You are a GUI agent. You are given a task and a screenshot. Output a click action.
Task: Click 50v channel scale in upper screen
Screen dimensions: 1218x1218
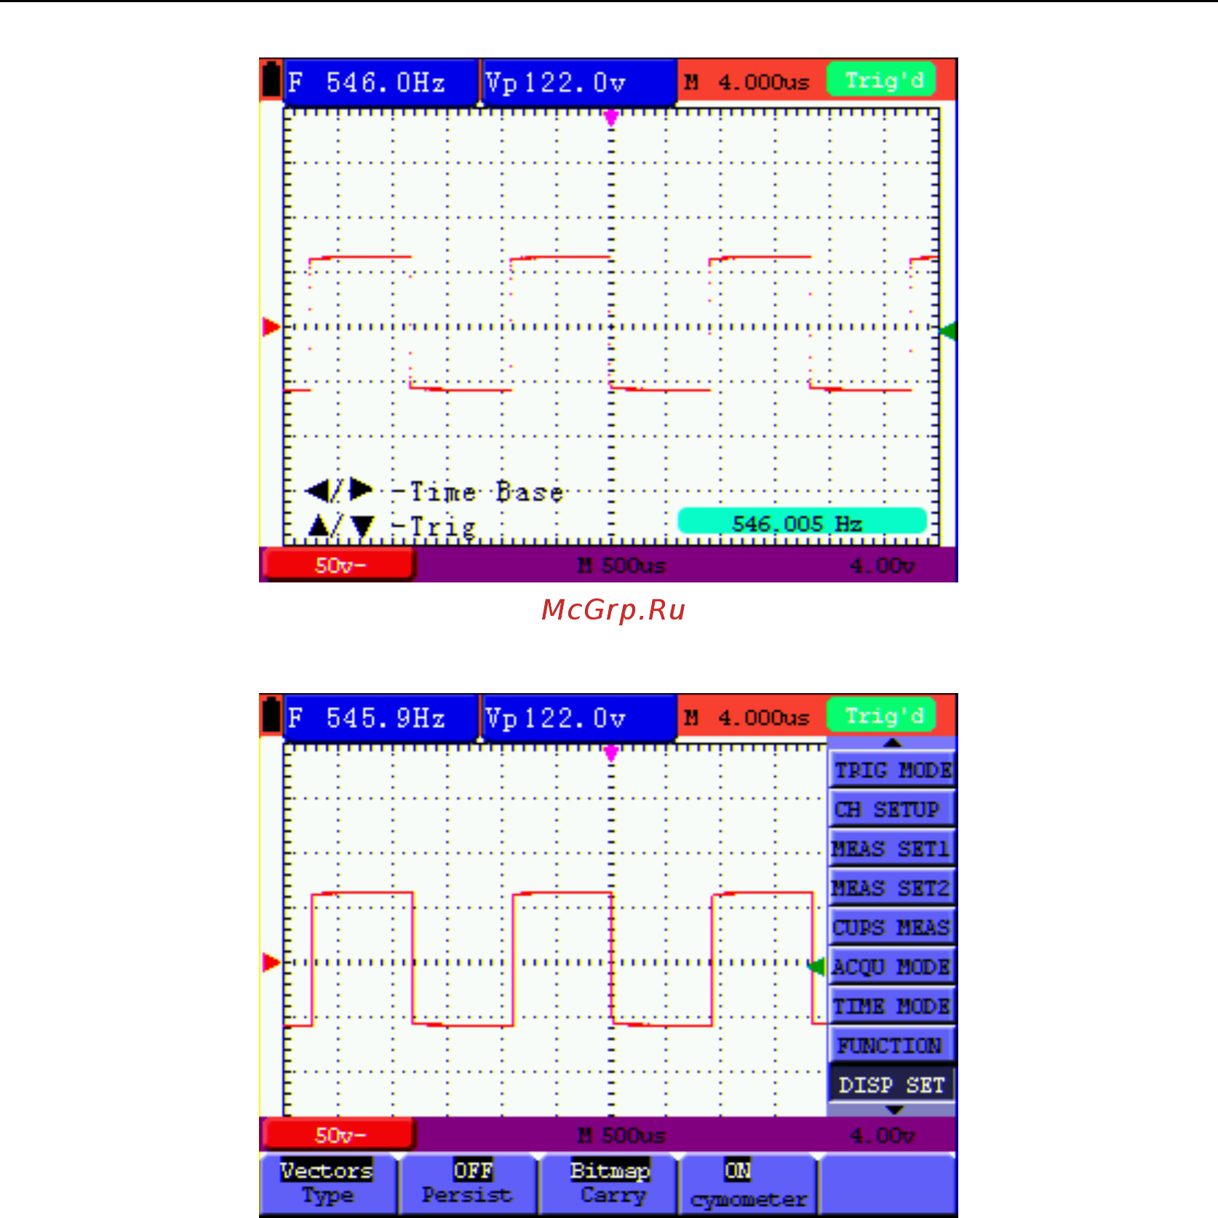[x=339, y=565]
